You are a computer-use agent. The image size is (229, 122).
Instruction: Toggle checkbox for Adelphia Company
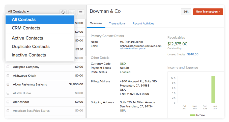pyautogui.click(x=8, y=67)
